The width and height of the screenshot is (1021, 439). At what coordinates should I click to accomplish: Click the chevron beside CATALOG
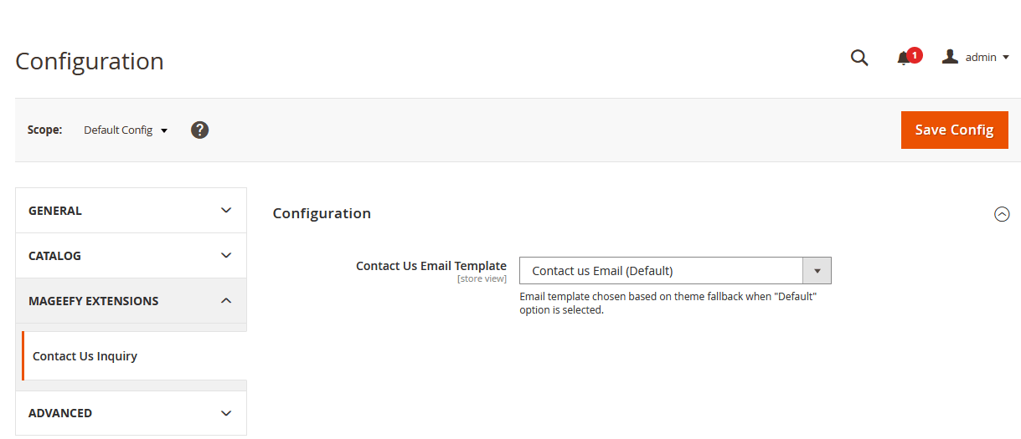[226, 256]
